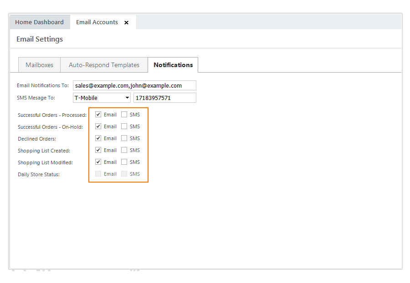410x283 pixels.
Task: Click the 'Email Notifications To:' label
Action: click(43, 85)
